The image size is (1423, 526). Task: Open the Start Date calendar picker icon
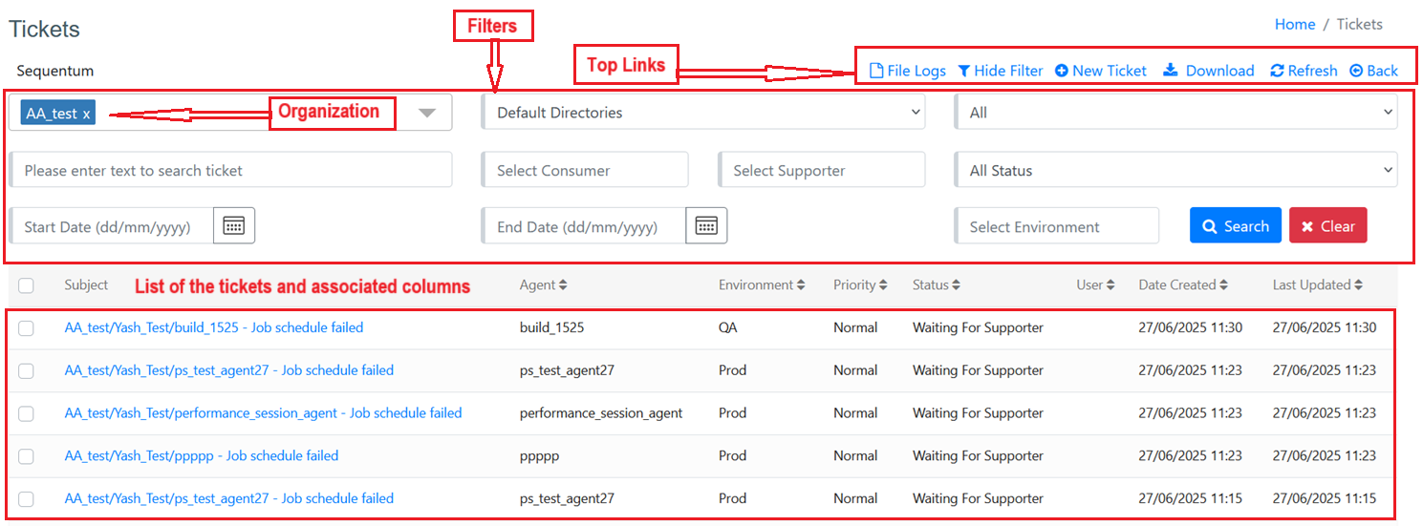(234, 226)
